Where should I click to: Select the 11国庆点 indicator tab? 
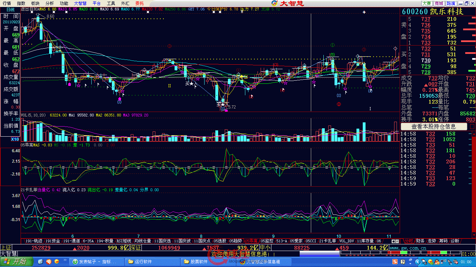202,241
